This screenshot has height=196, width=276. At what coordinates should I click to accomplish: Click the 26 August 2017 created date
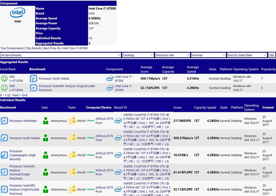(x=267, y=189)
